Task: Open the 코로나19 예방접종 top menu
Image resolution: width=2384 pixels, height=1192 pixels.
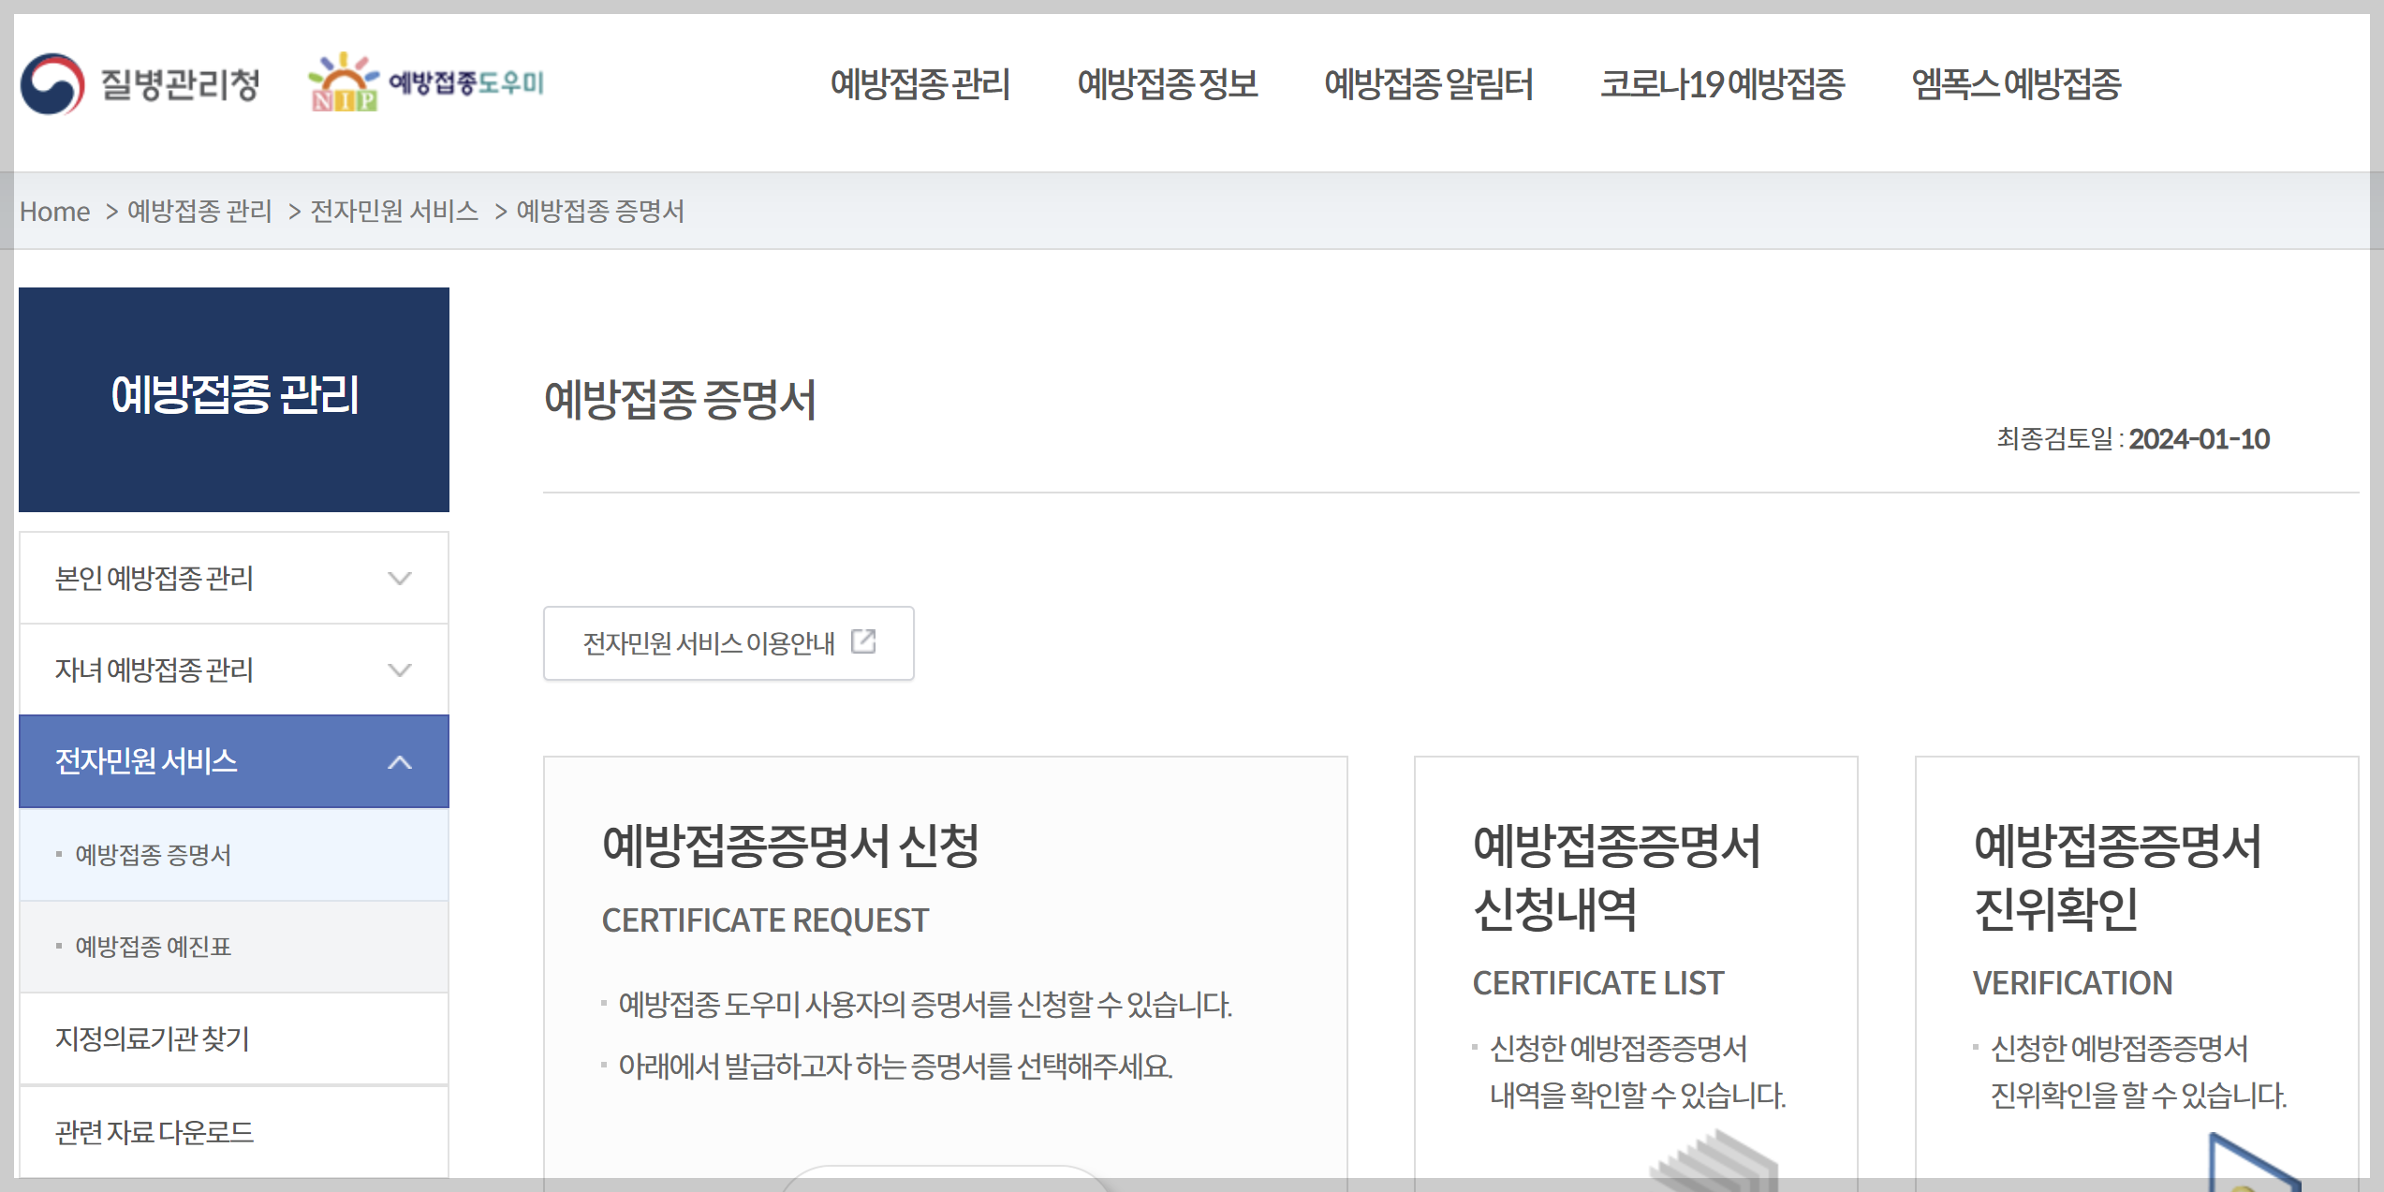Action: click(1723, 84)
